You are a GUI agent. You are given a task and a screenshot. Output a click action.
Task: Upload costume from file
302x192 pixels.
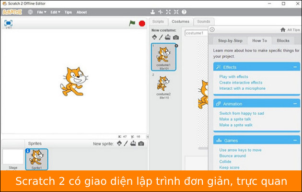(168, 37)
